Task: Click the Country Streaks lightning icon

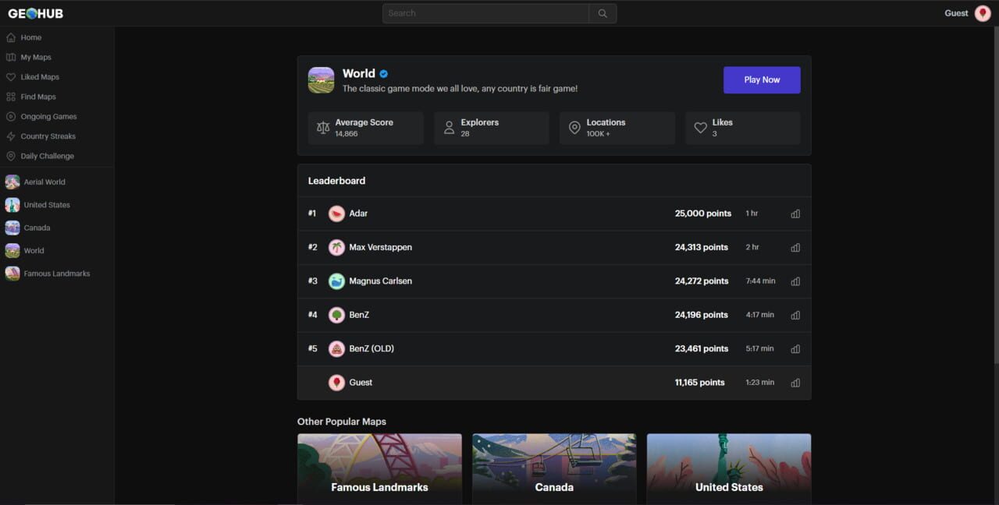Action: 12,136
